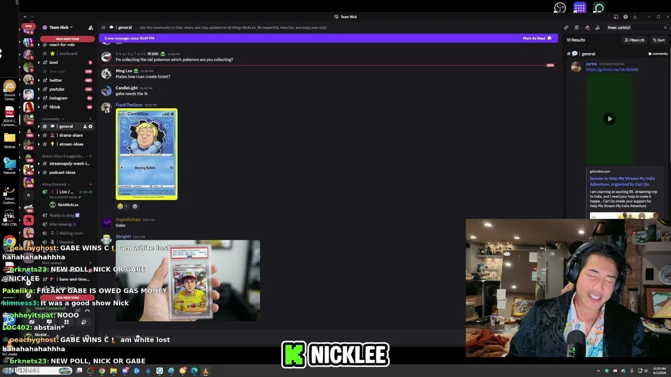Click the CandleLight username
Viewport: 671px width, 377px height.
coord(127,88)
